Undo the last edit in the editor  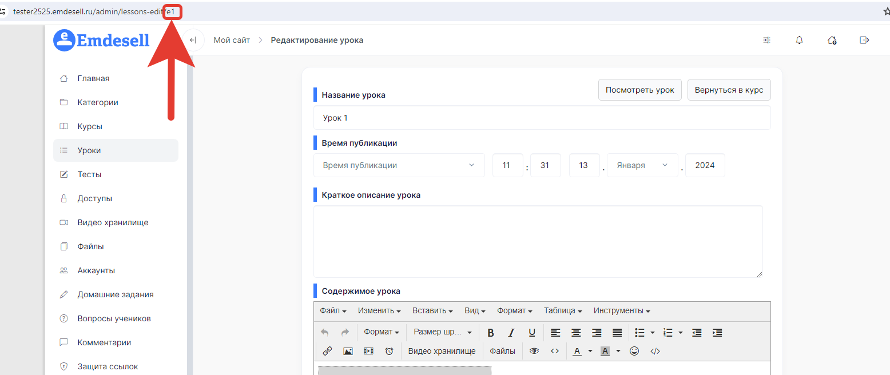(325, 332)
